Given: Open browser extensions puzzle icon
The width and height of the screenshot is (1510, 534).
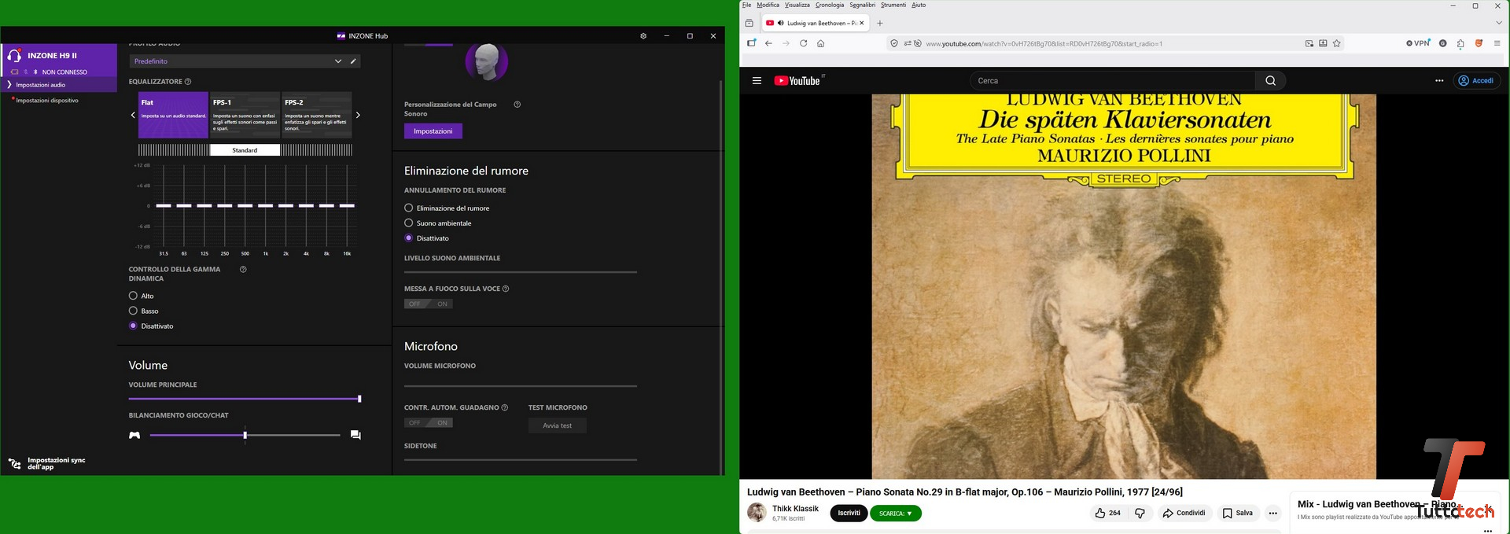Looking at the screenshot, I should [1460, 44].
